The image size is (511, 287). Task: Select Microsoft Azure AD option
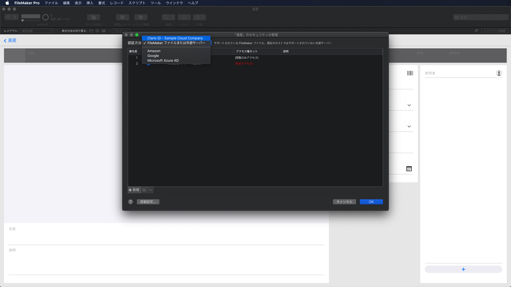[x=163, y=61]
